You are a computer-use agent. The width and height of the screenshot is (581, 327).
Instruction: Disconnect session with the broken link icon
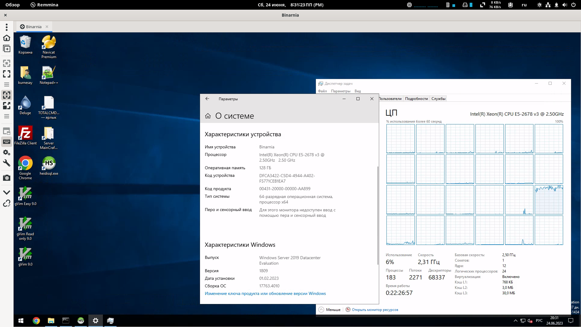[x=7, y=203]
